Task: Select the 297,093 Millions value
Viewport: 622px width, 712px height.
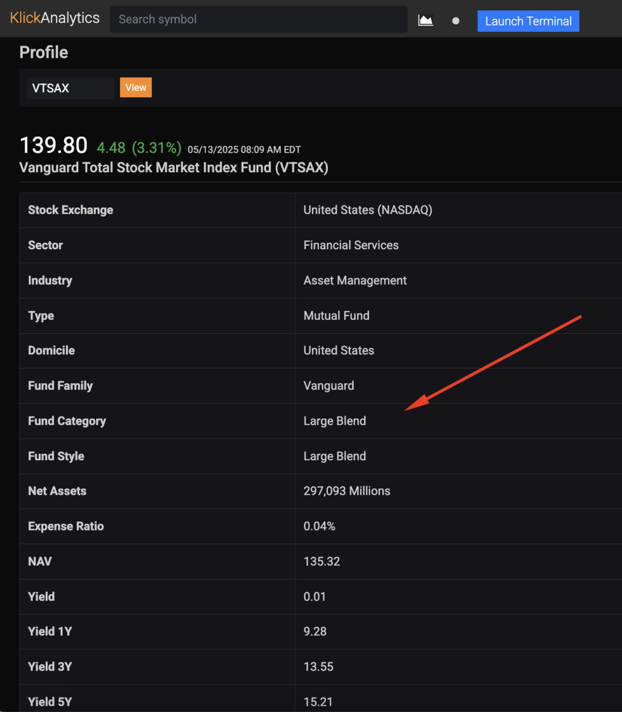Action: (x=347, y=491)
